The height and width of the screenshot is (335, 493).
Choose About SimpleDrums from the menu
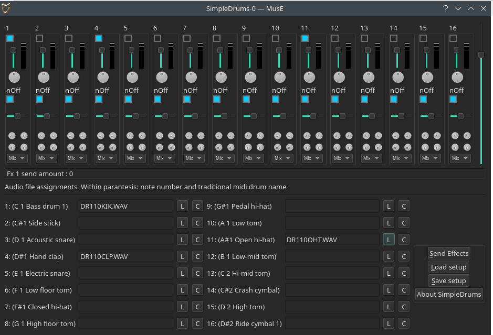tap(448, 294)
